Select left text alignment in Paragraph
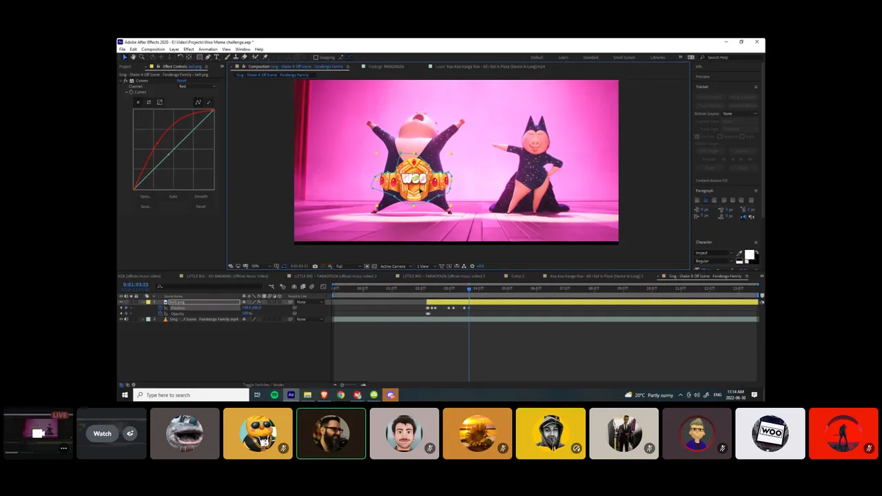Screen dimensions: 882x496 (x=697, y=200)
